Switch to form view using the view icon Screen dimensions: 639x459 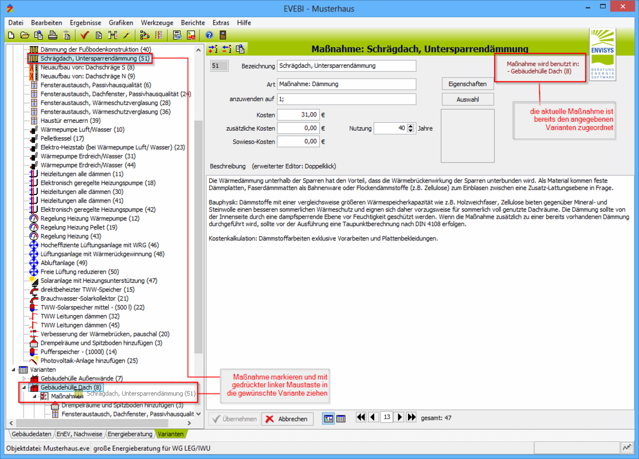coord(328,419)
